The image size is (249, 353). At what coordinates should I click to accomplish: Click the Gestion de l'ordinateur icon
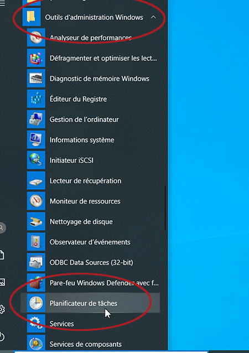[36, 120]
